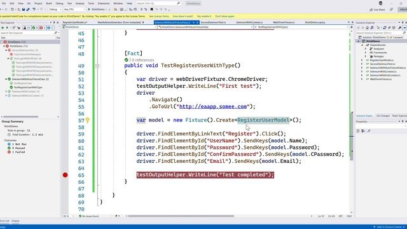Screen dimensions: 407x229
Task: Open the Extensions menu
Action: (x=104, y=3)
